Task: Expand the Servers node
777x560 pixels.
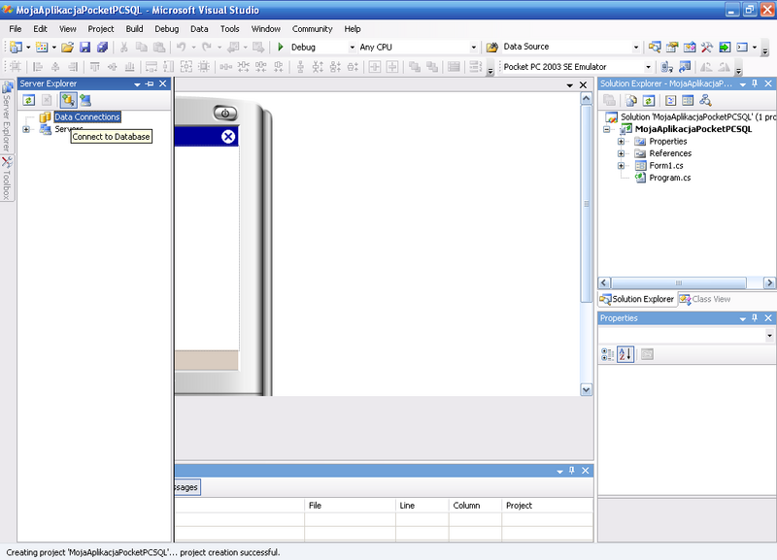Action: pyautogui.click(x=26, y=129)
